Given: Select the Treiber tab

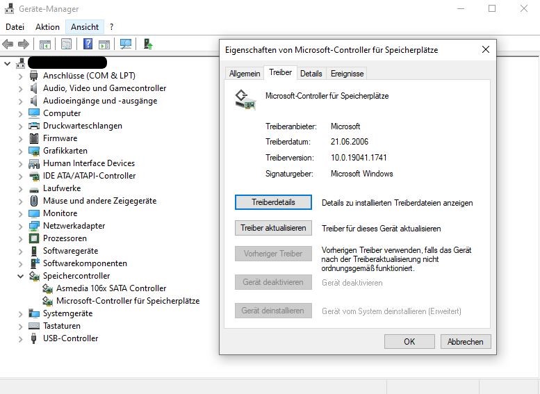Looking at the screenshot, I should click(x=280, y=72).
